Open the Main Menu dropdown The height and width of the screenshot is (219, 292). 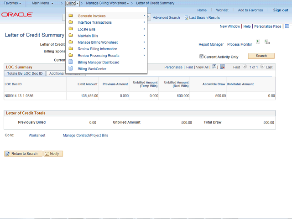tap(42, 3)
